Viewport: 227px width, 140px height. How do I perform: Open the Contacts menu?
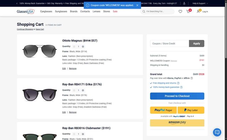[85, 11]
